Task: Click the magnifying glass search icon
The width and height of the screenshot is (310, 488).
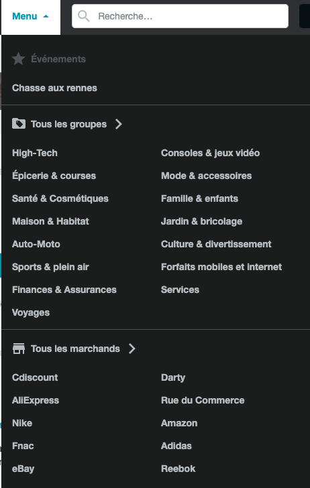Action: [83, 16]
